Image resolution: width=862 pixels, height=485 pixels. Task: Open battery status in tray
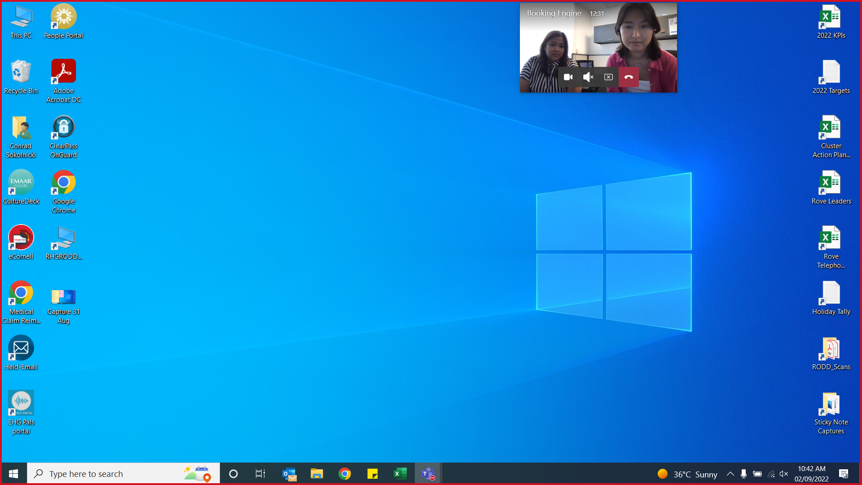tap(757, 474)
